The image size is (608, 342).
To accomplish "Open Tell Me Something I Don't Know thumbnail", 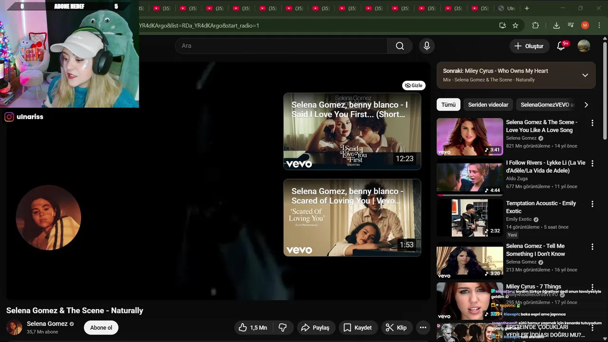I will (470, 260).
